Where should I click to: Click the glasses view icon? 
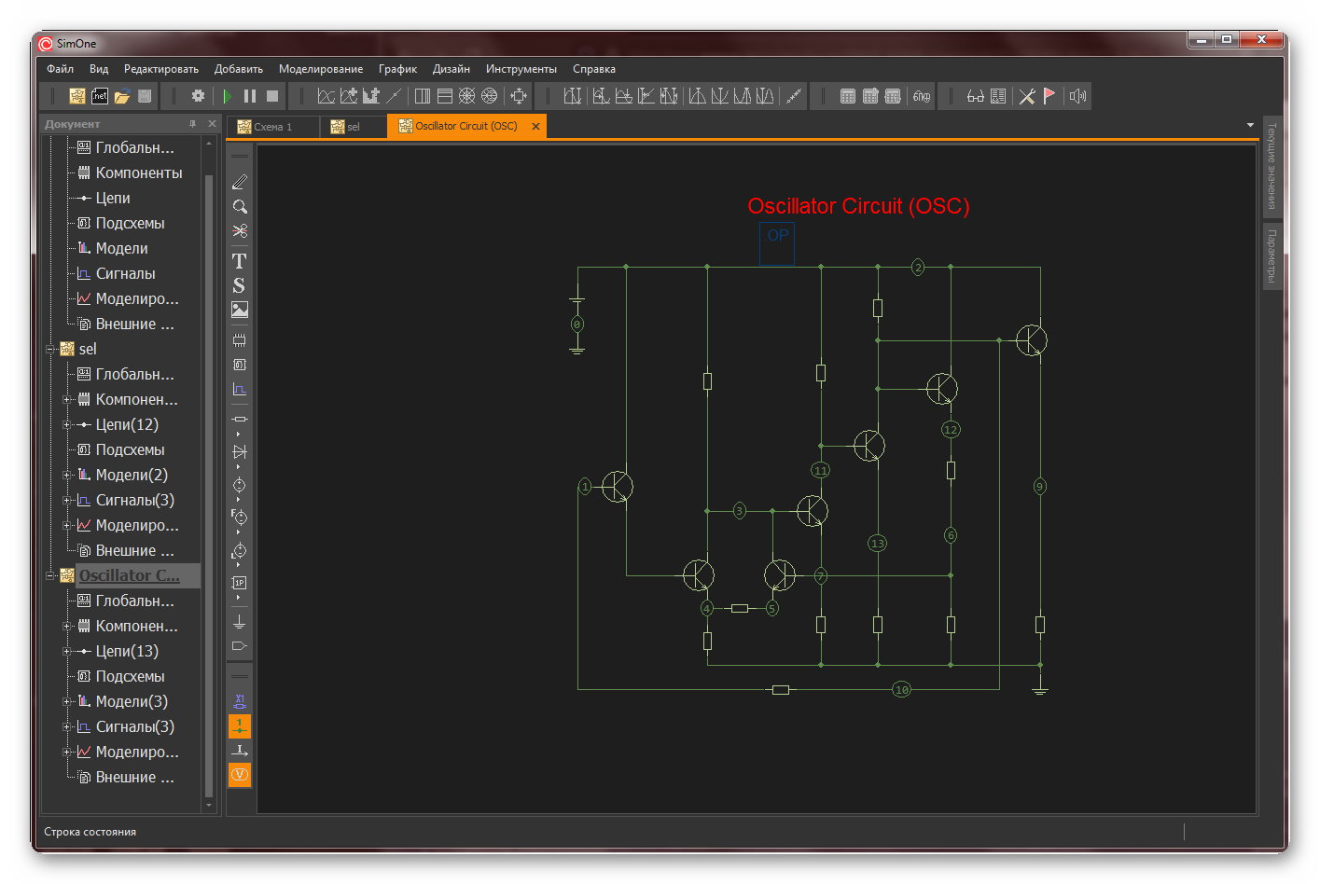(x=975, y=96)
